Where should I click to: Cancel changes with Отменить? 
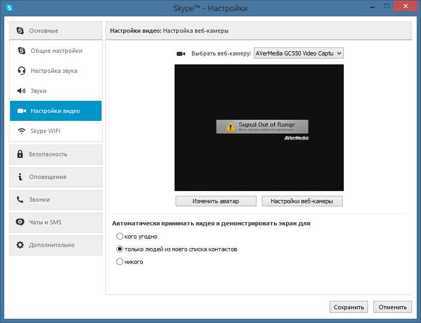point(392,307)
